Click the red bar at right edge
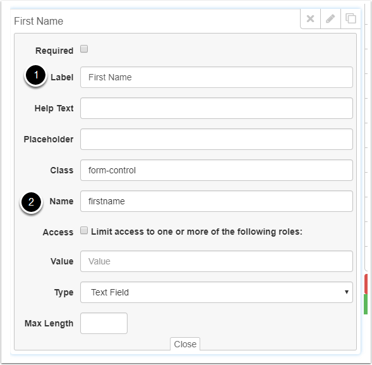 [366, 284]
